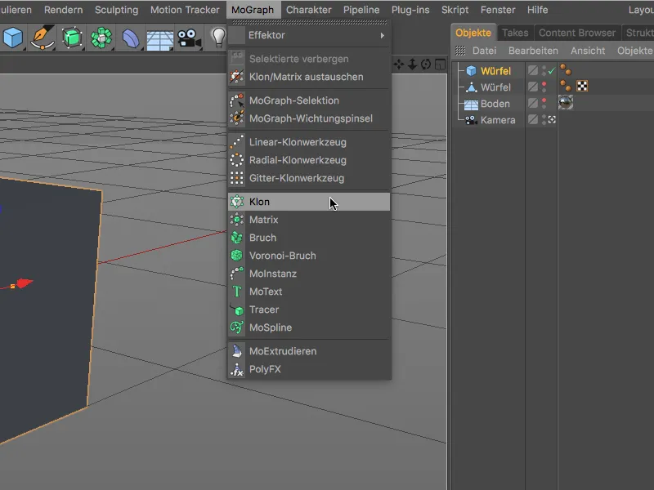Open the Sculpting menu
Image resolution: width=654 pixels, height=490 pixels.
116,10
